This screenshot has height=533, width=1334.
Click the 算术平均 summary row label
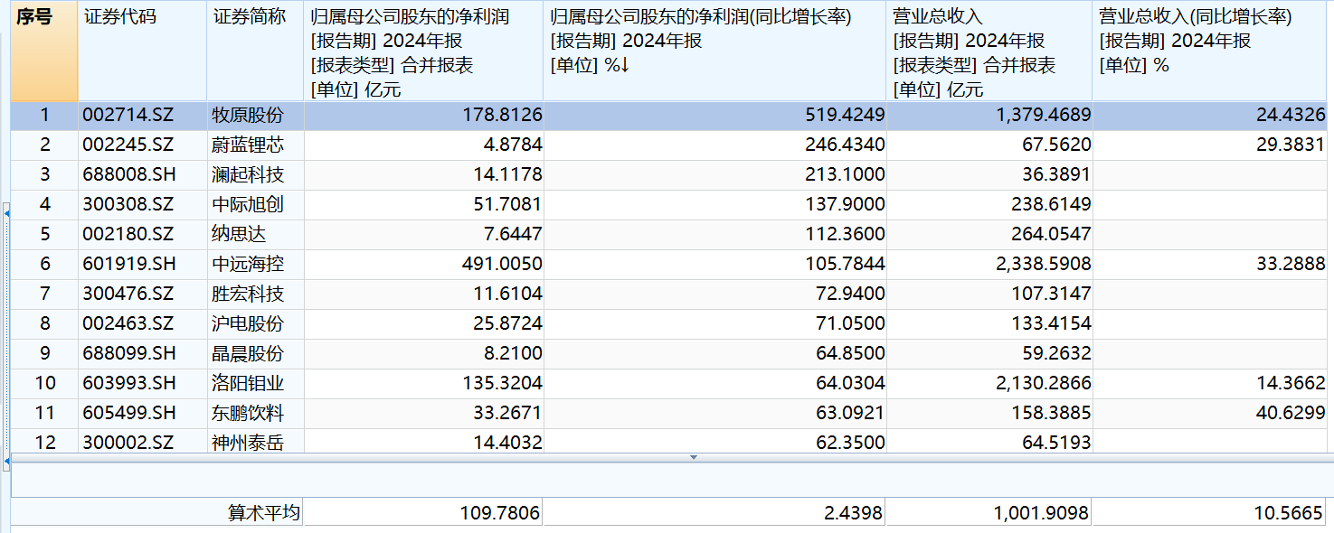[263, 513]
